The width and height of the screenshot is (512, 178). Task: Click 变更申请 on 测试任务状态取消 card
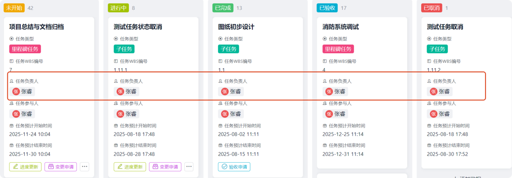click(166, 166)
